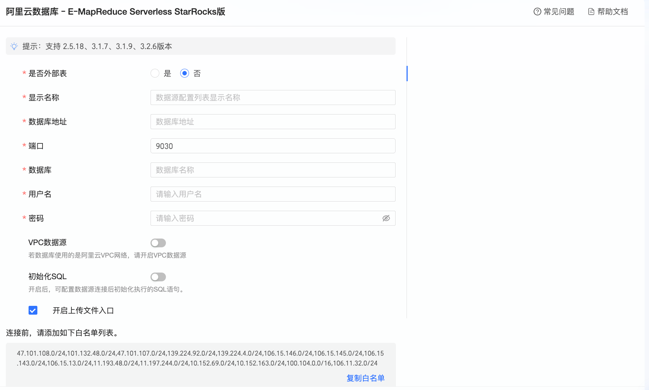Click the page title 阿里云数据库 StarRocks版
This screenshot has width=649, height=390.
[x=116, y=12]
